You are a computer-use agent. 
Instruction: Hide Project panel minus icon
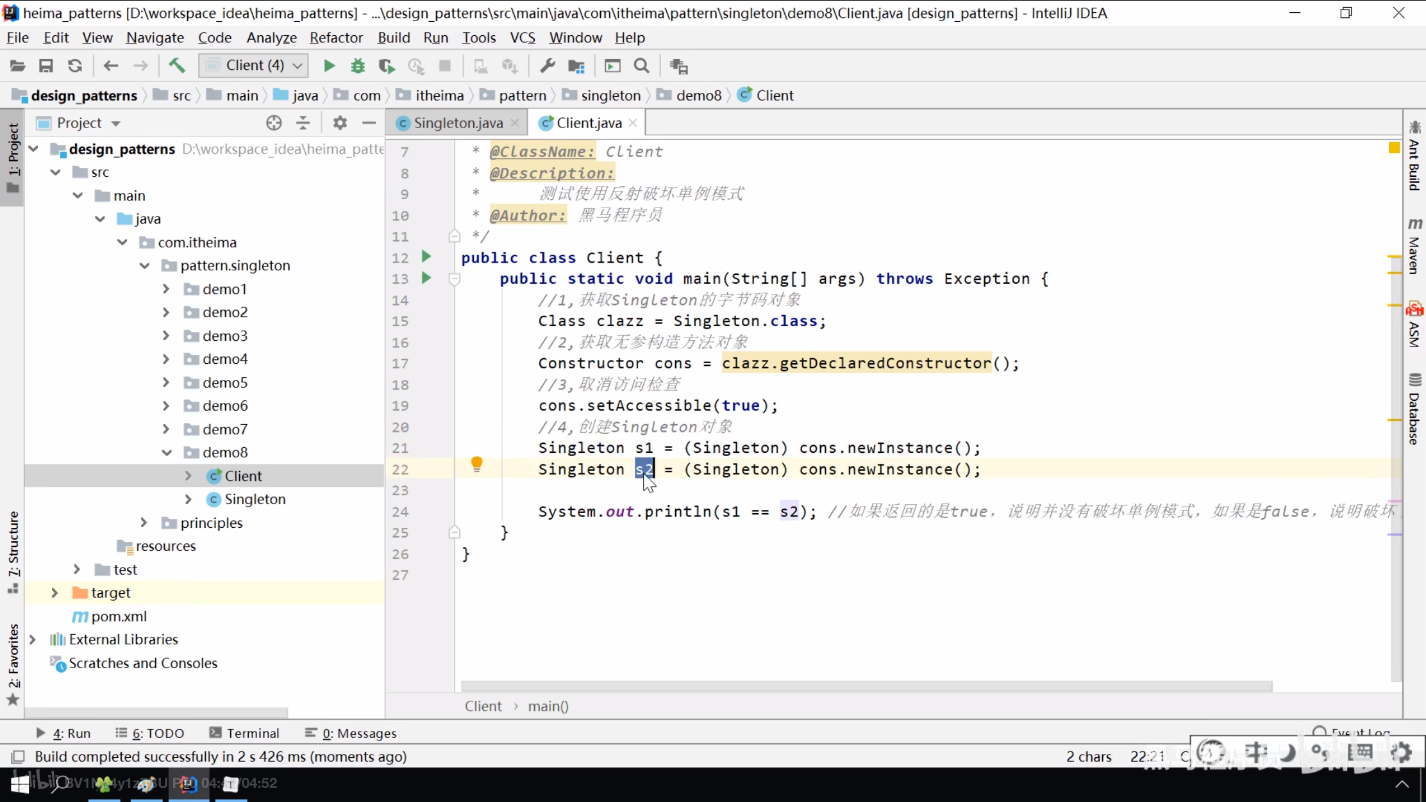point(369,123)
